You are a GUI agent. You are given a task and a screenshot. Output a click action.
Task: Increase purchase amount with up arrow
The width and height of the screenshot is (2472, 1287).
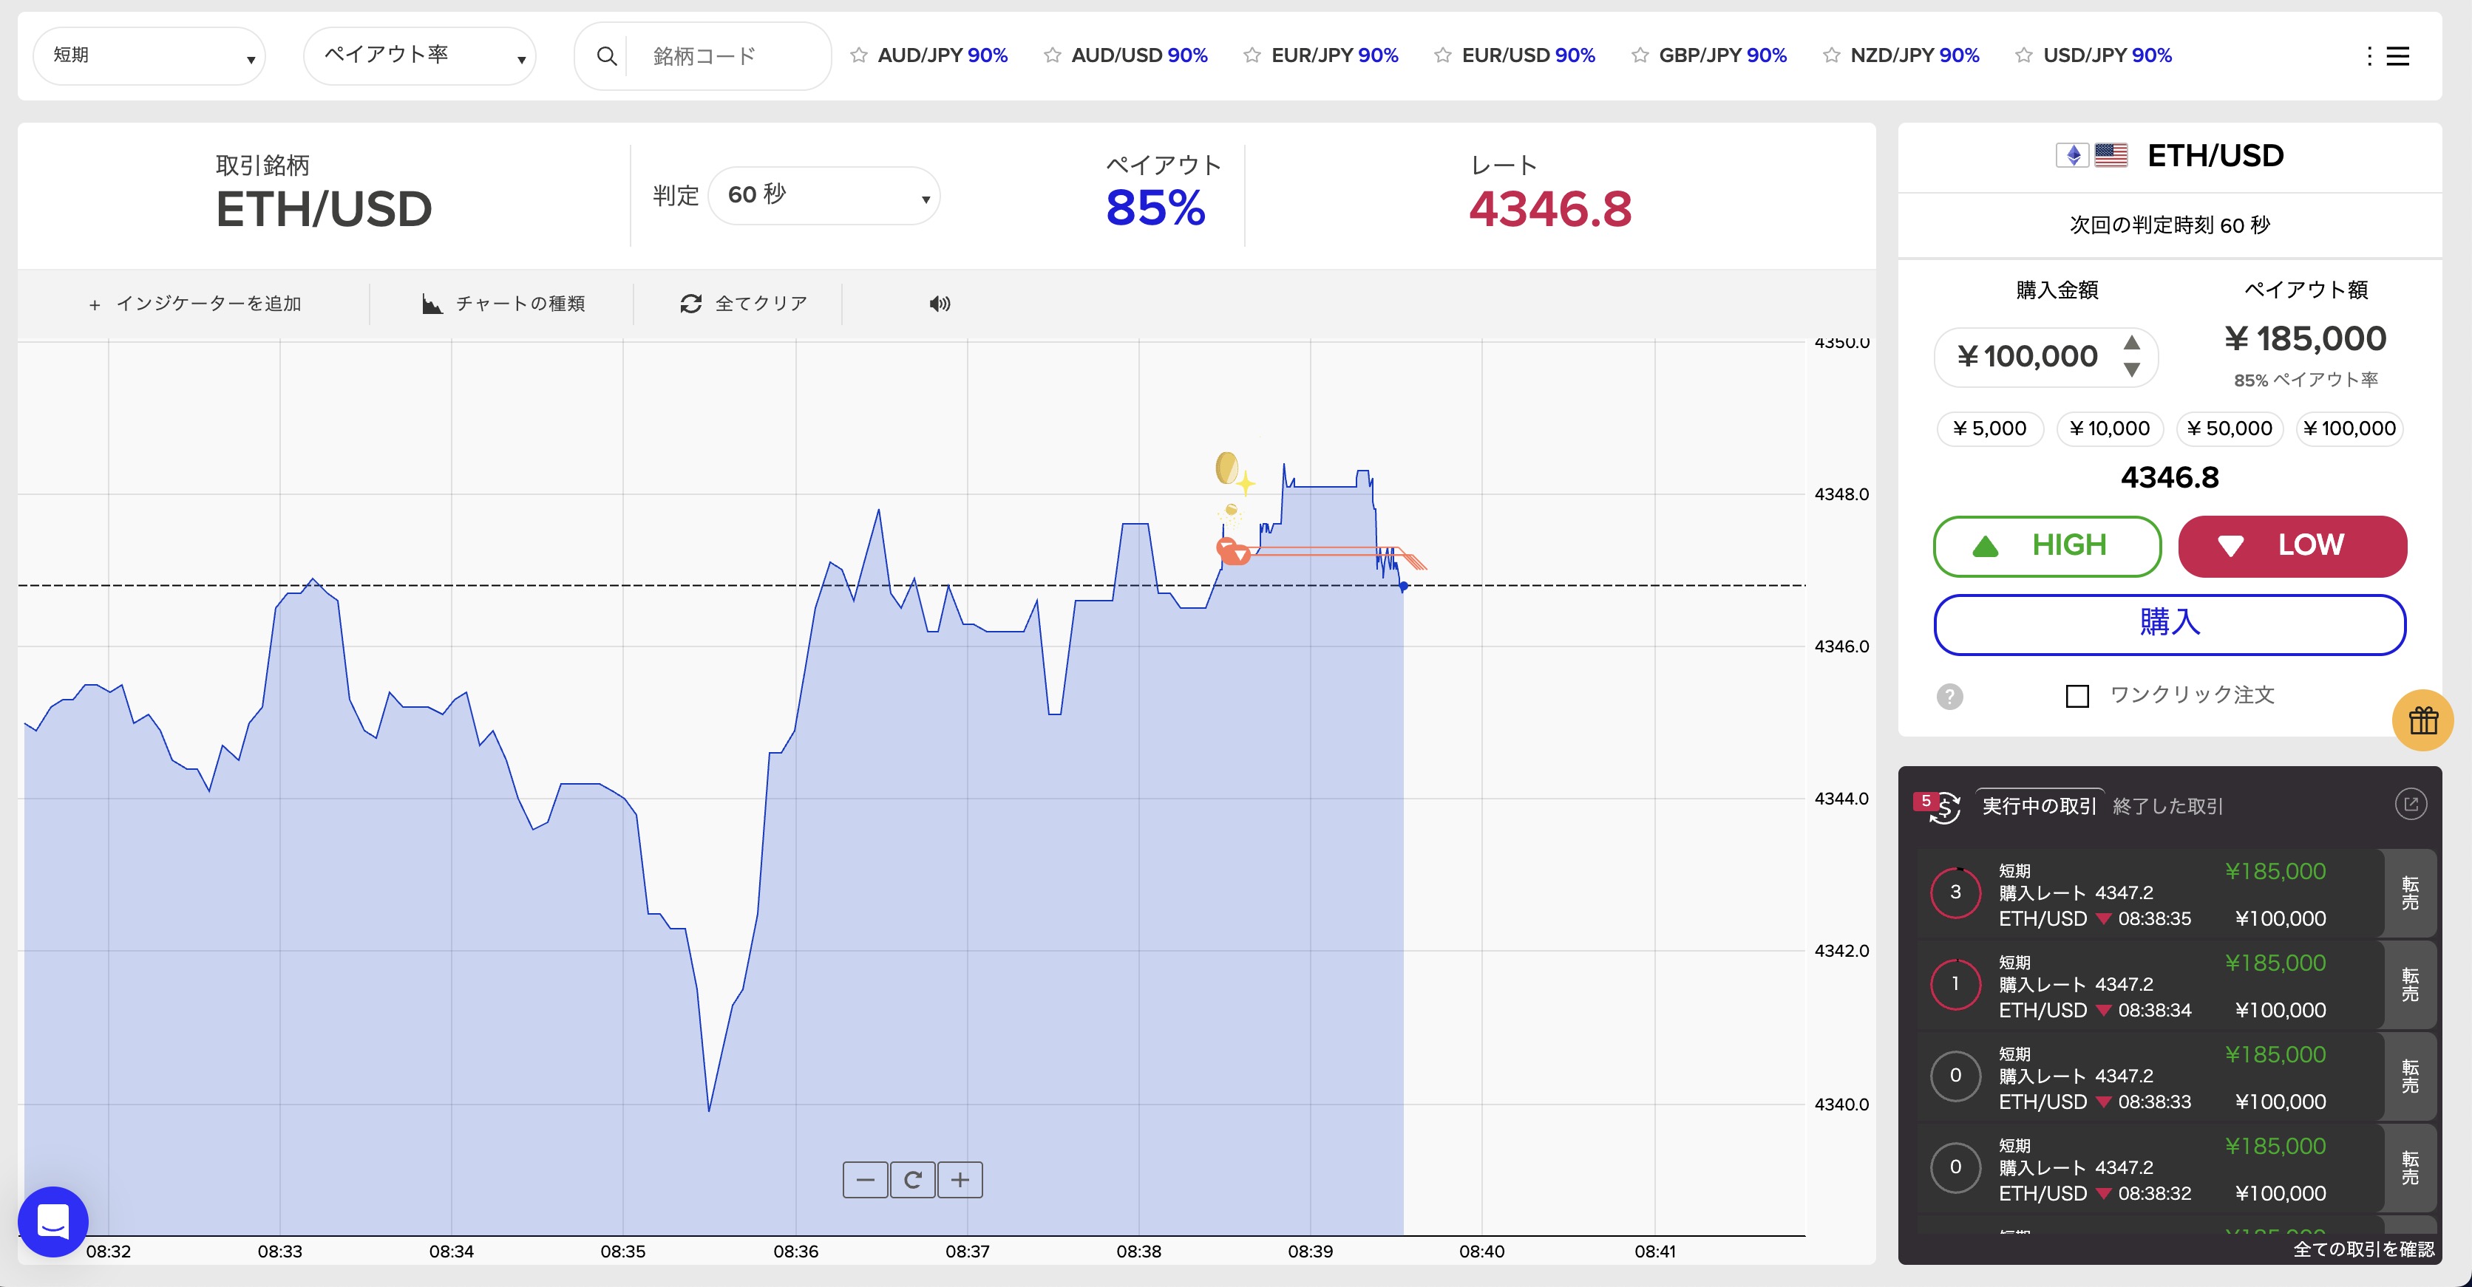2132,342
